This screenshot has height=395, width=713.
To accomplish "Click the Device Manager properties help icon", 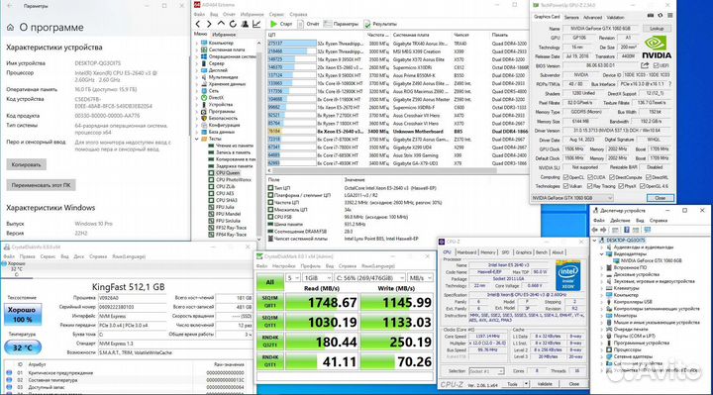I will [x=627, y=230].
